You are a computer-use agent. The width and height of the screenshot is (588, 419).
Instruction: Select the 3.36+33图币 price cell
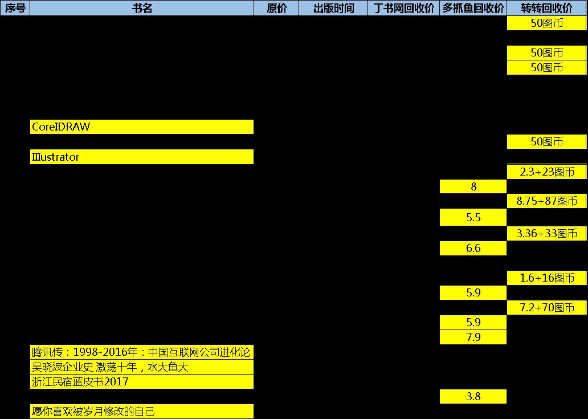pyautogui.click(x=546, y=233)
